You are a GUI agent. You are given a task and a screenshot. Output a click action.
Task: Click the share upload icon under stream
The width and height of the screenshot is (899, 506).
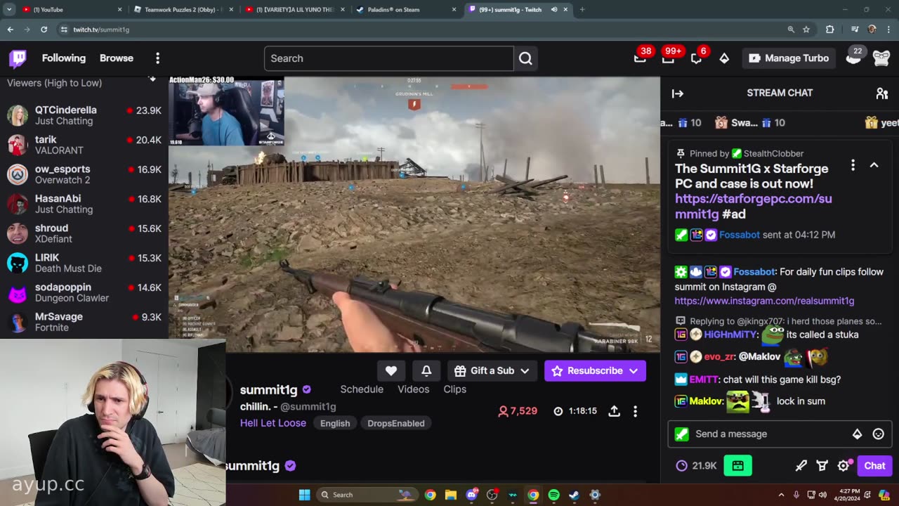614,411
